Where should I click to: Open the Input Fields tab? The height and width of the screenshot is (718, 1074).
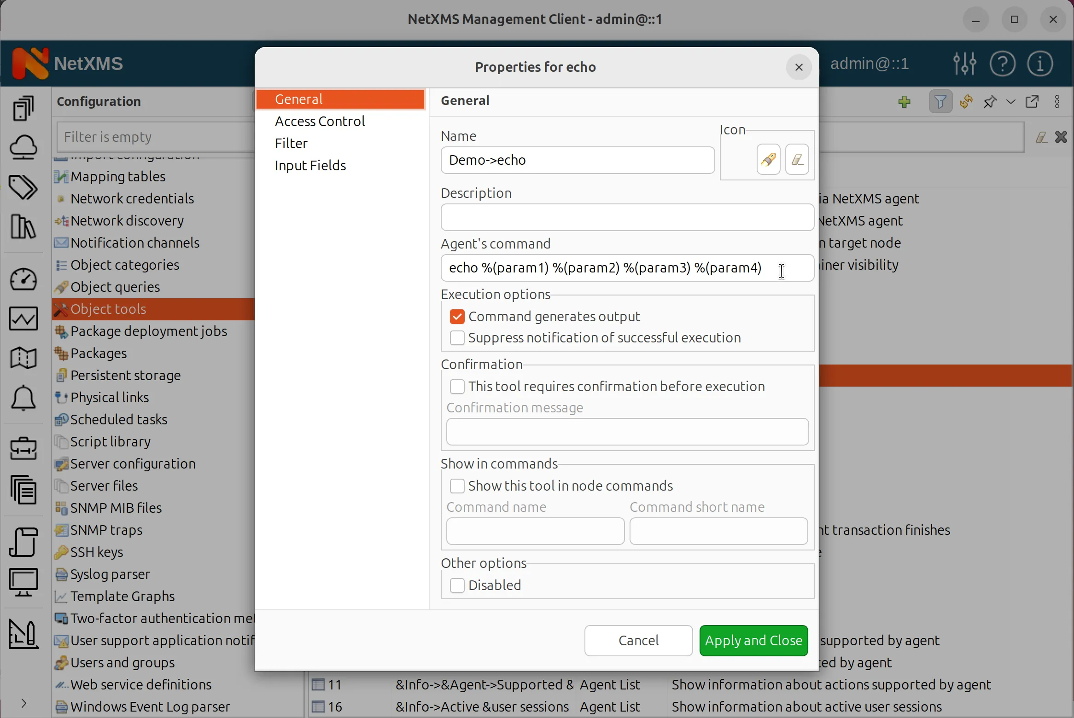pyautogui.click(x=310, y=165)
